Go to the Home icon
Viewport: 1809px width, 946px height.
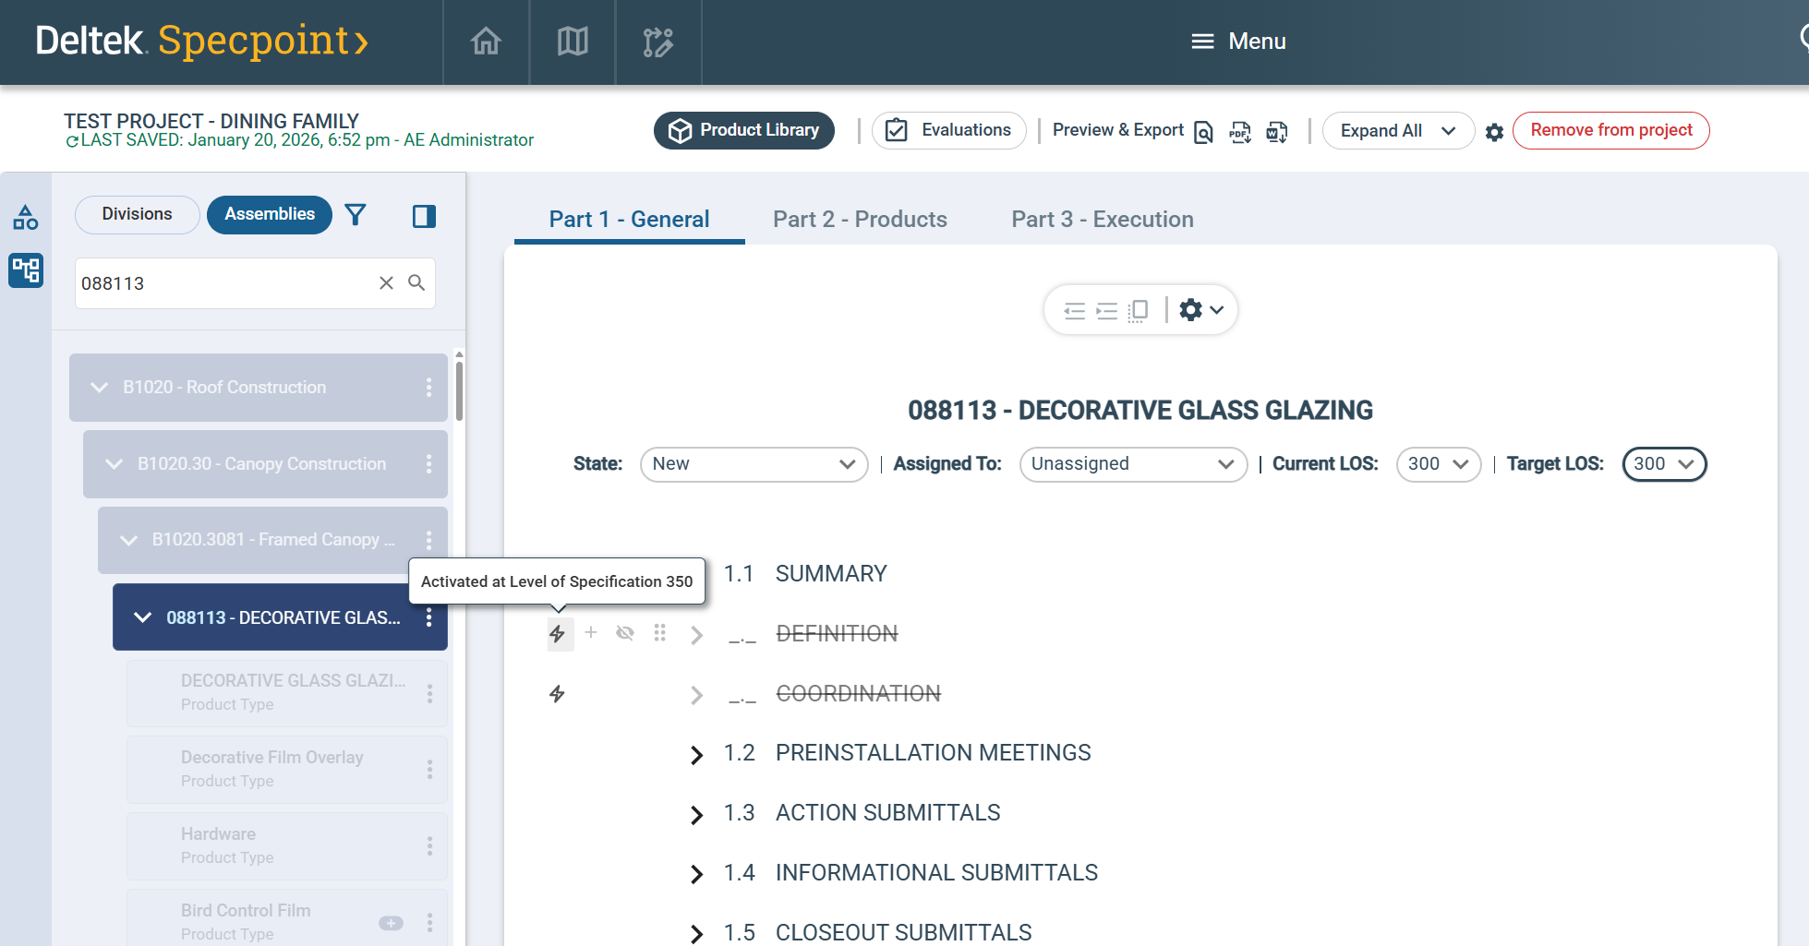tap(486, 42)
